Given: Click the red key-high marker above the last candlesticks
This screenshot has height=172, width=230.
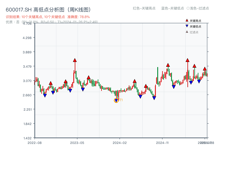Looking at the screenshot, I should [x=205, y=69].
